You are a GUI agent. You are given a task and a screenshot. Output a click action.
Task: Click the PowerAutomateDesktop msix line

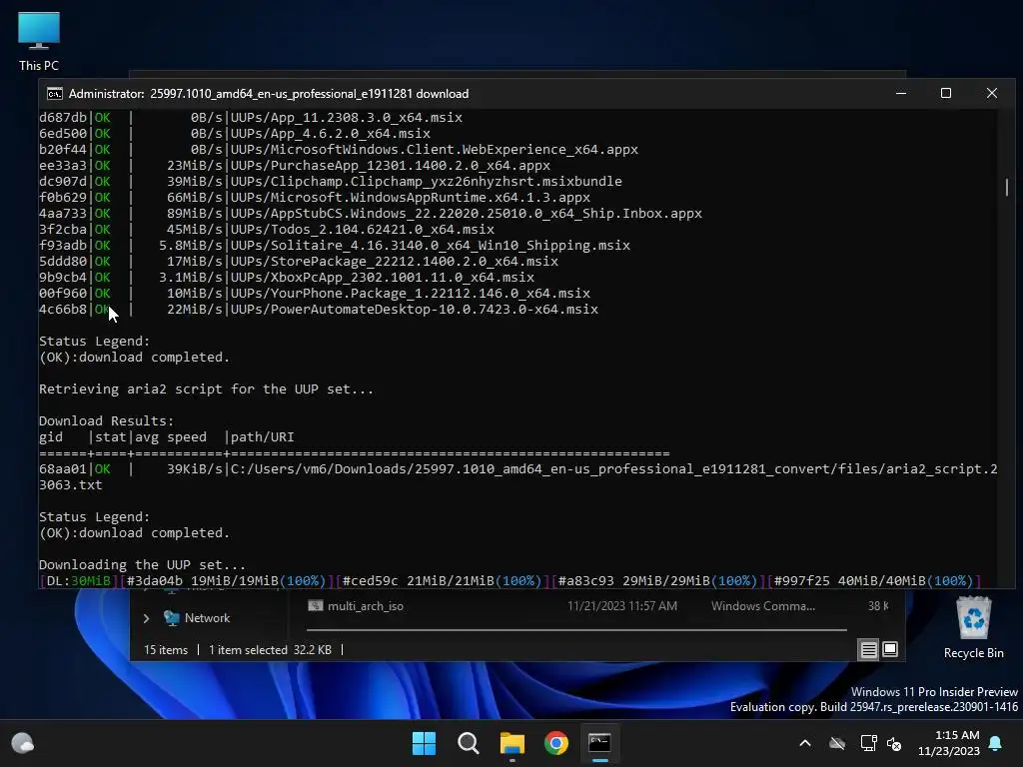tap(319, 310)
